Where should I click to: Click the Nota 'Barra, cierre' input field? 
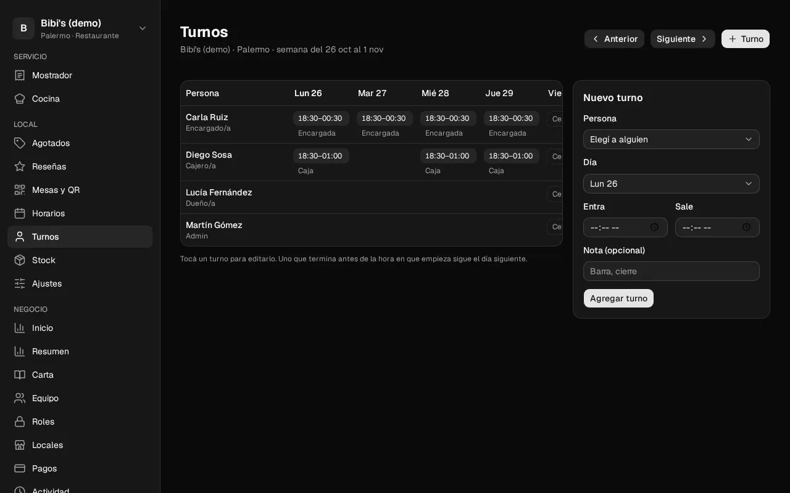click(x=671, y=271)
